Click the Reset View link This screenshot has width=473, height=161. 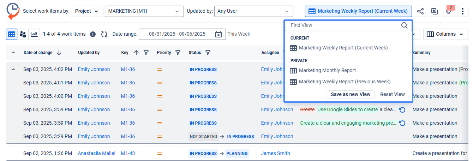(393, 94)
